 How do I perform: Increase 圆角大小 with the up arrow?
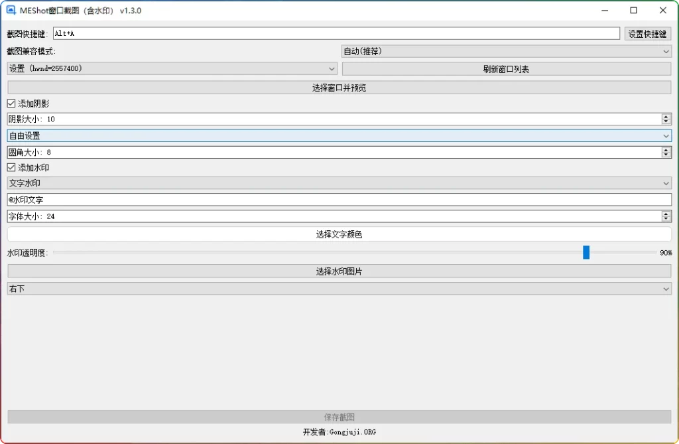click(666, 149)
